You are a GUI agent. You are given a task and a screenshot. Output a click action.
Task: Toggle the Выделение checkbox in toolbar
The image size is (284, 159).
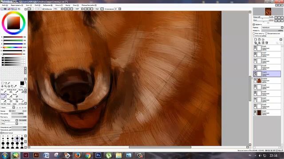click(x=43, y=9)
